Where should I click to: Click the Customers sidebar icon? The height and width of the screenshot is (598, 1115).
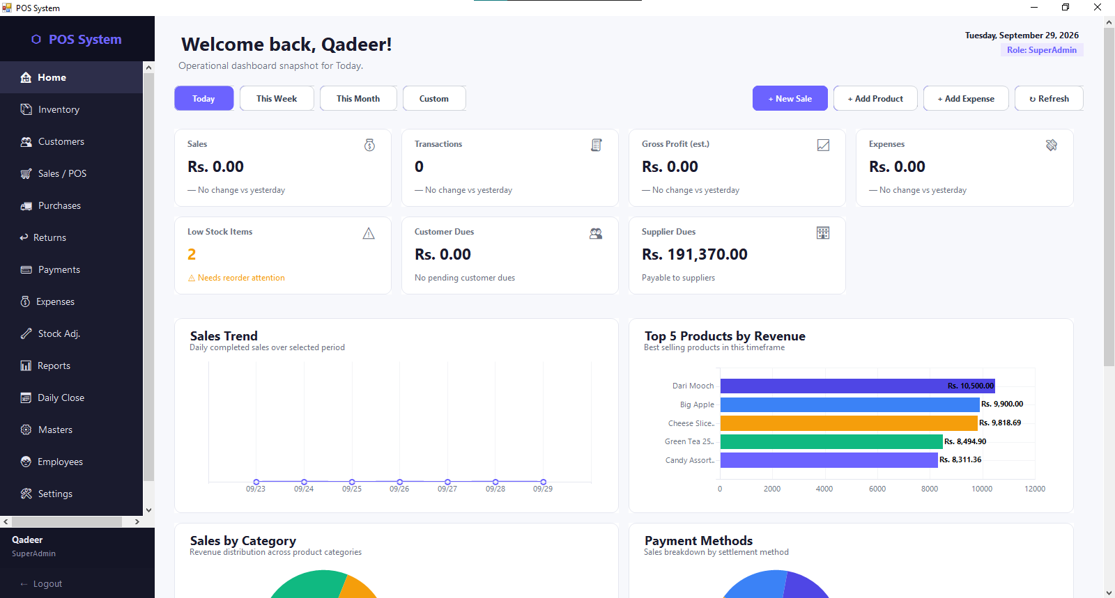26,141
